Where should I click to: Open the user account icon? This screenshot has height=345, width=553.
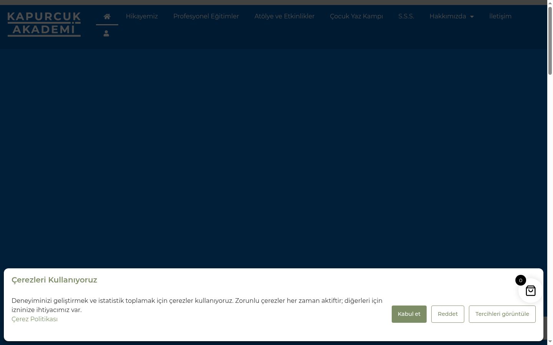point(106,34)
